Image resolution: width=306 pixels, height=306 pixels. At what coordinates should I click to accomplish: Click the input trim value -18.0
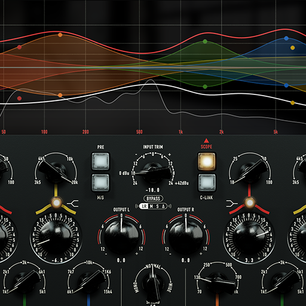point(153,190)
